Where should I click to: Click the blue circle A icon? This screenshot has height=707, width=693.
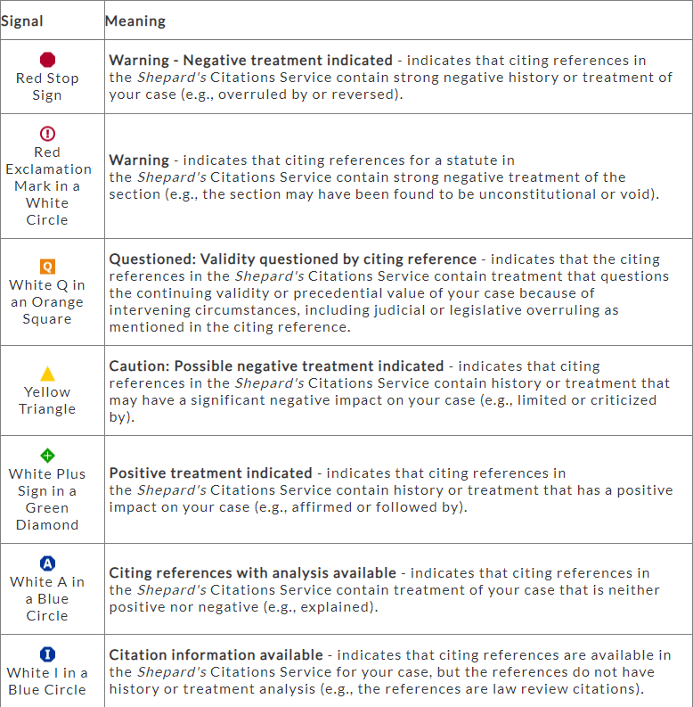point(47,563)
